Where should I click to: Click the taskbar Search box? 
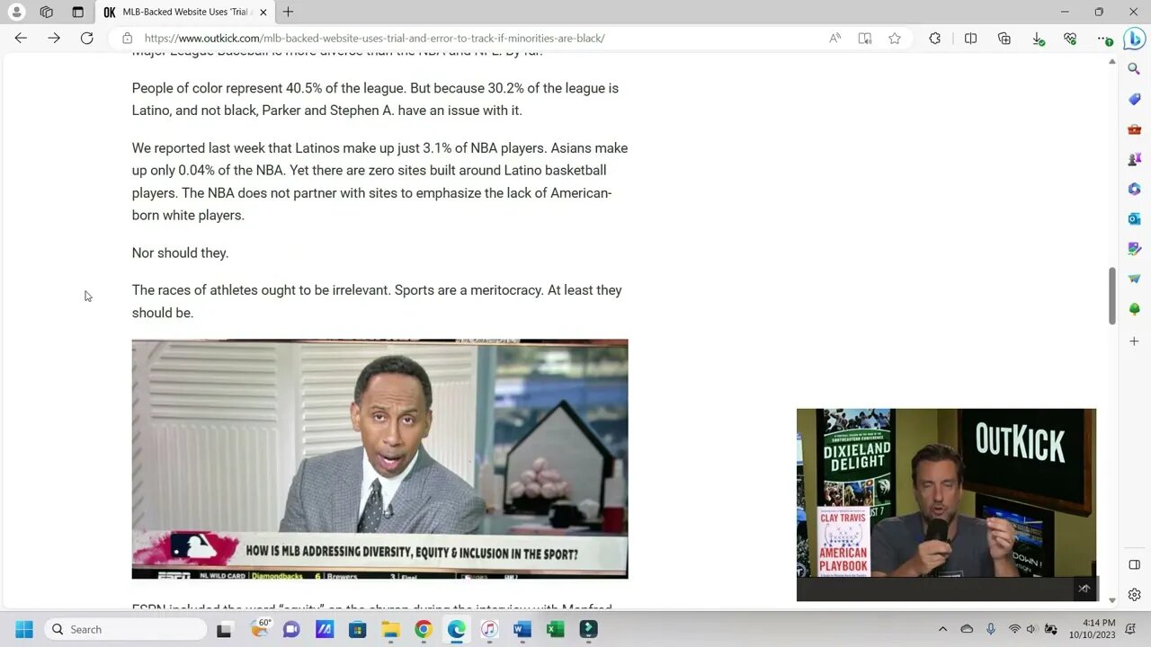pyautogui.click(x=125, y=629)
